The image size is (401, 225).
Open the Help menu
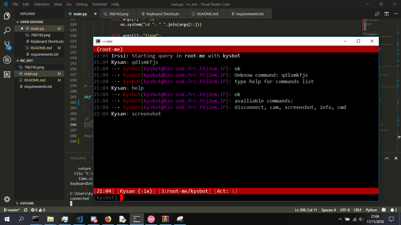[115, 4]
